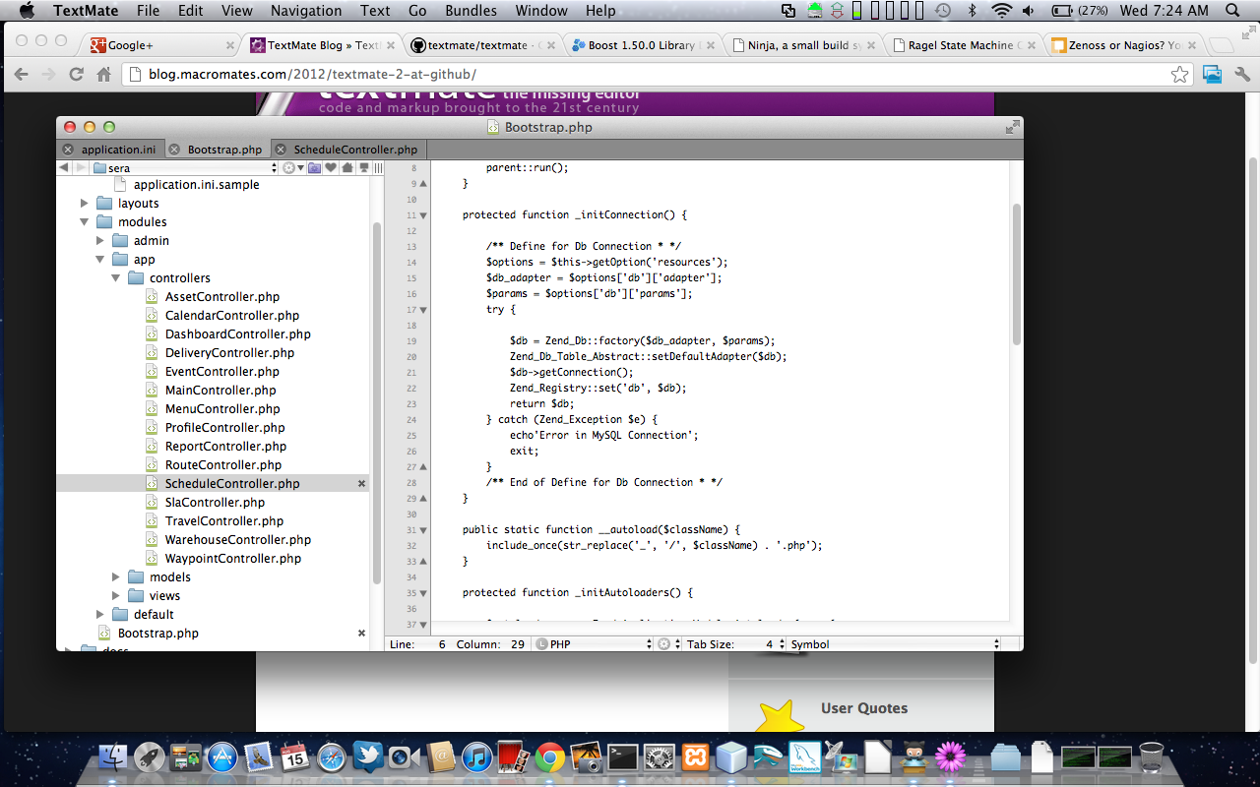
Task: Open App Store from the Dock
Action: [222, 757]
